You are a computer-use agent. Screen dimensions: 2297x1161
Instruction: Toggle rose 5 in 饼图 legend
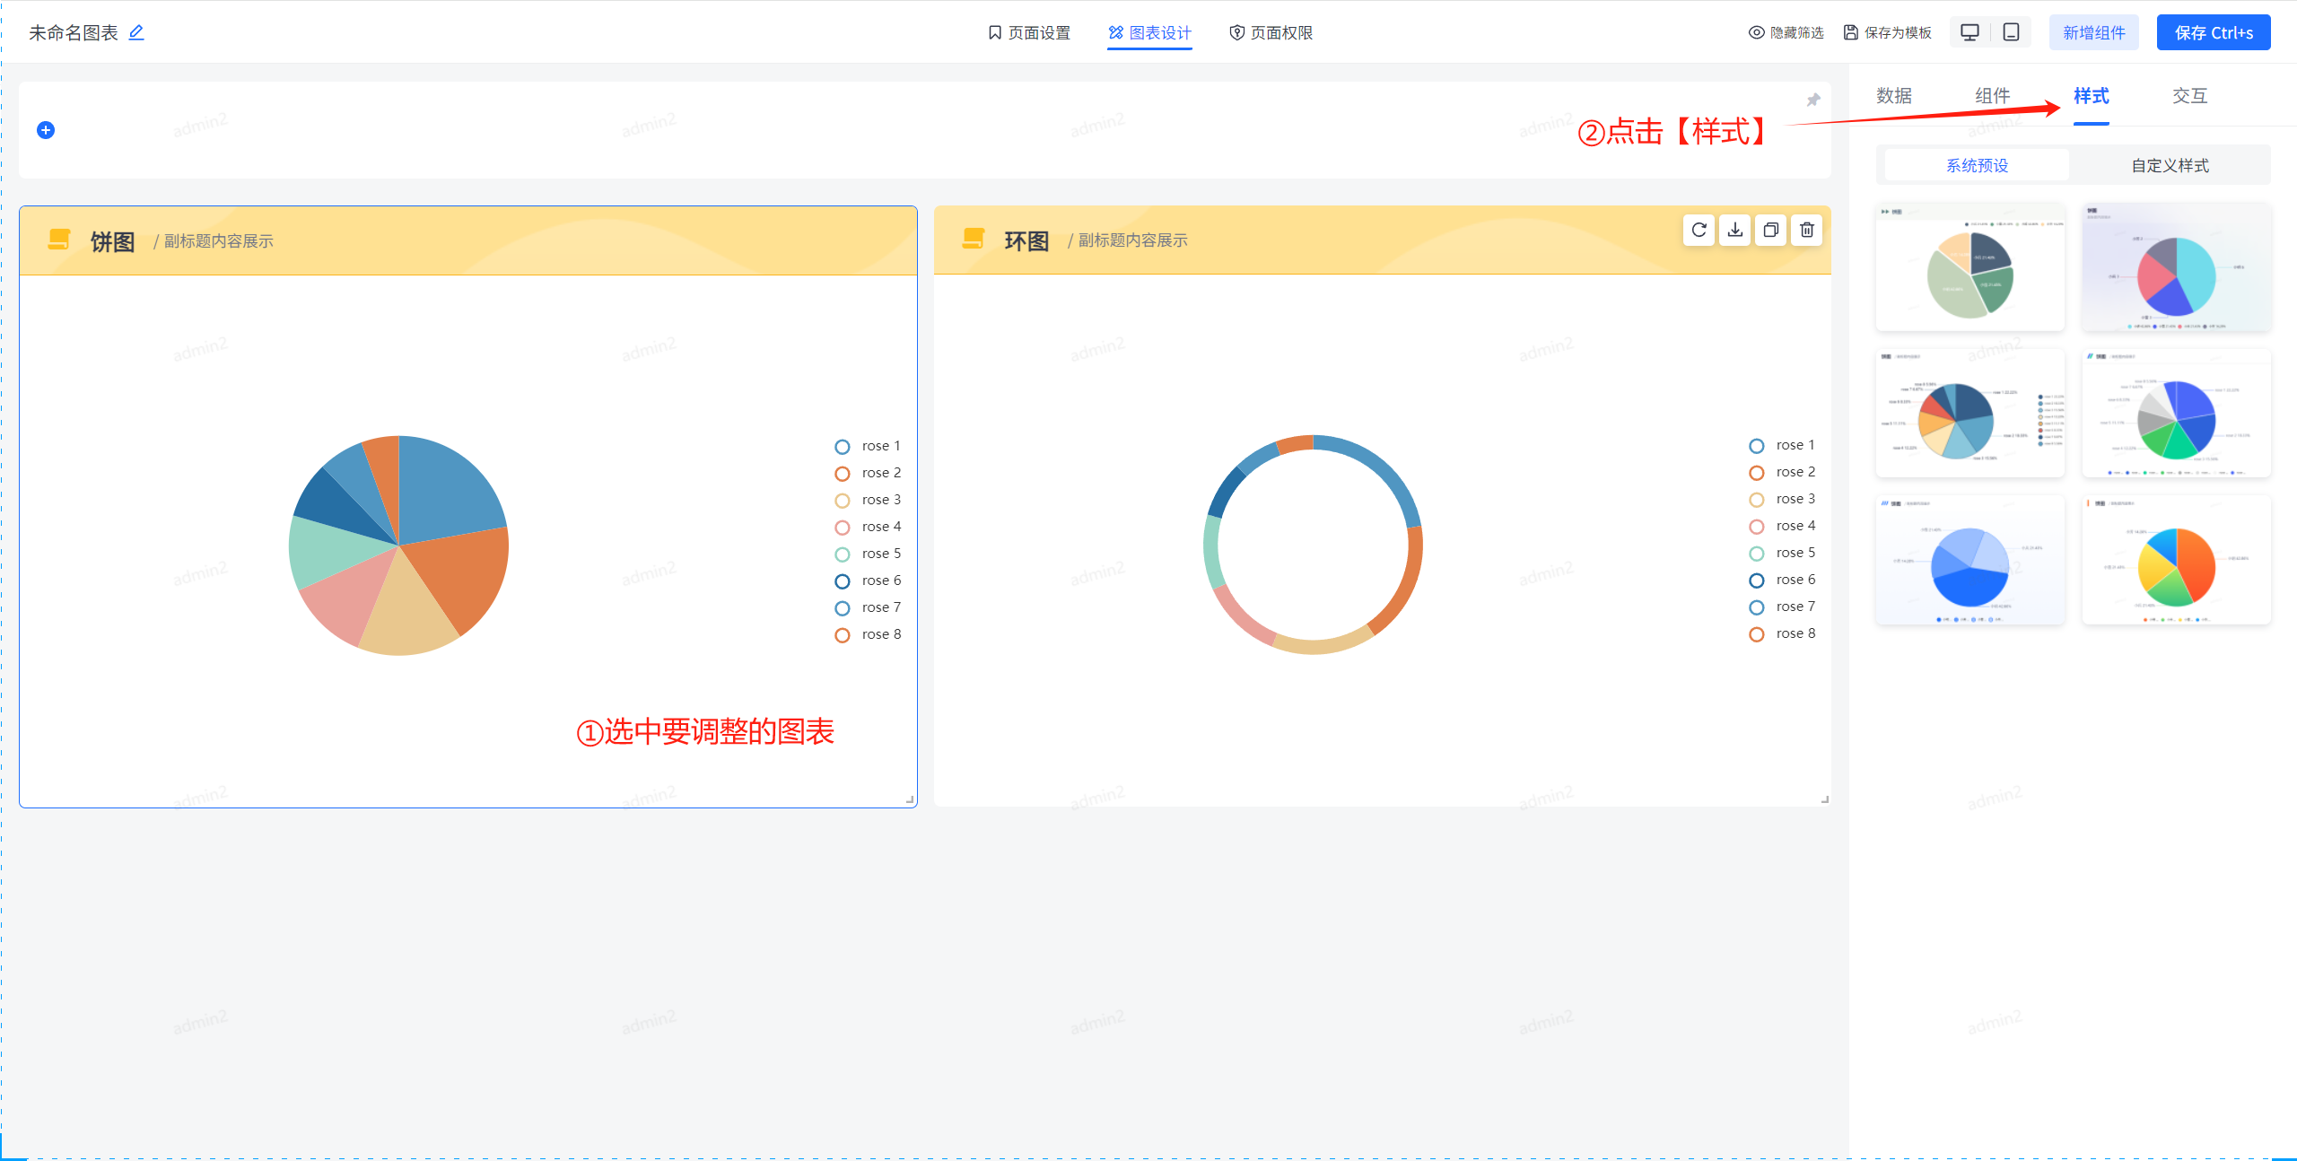(x=868, y=554)
